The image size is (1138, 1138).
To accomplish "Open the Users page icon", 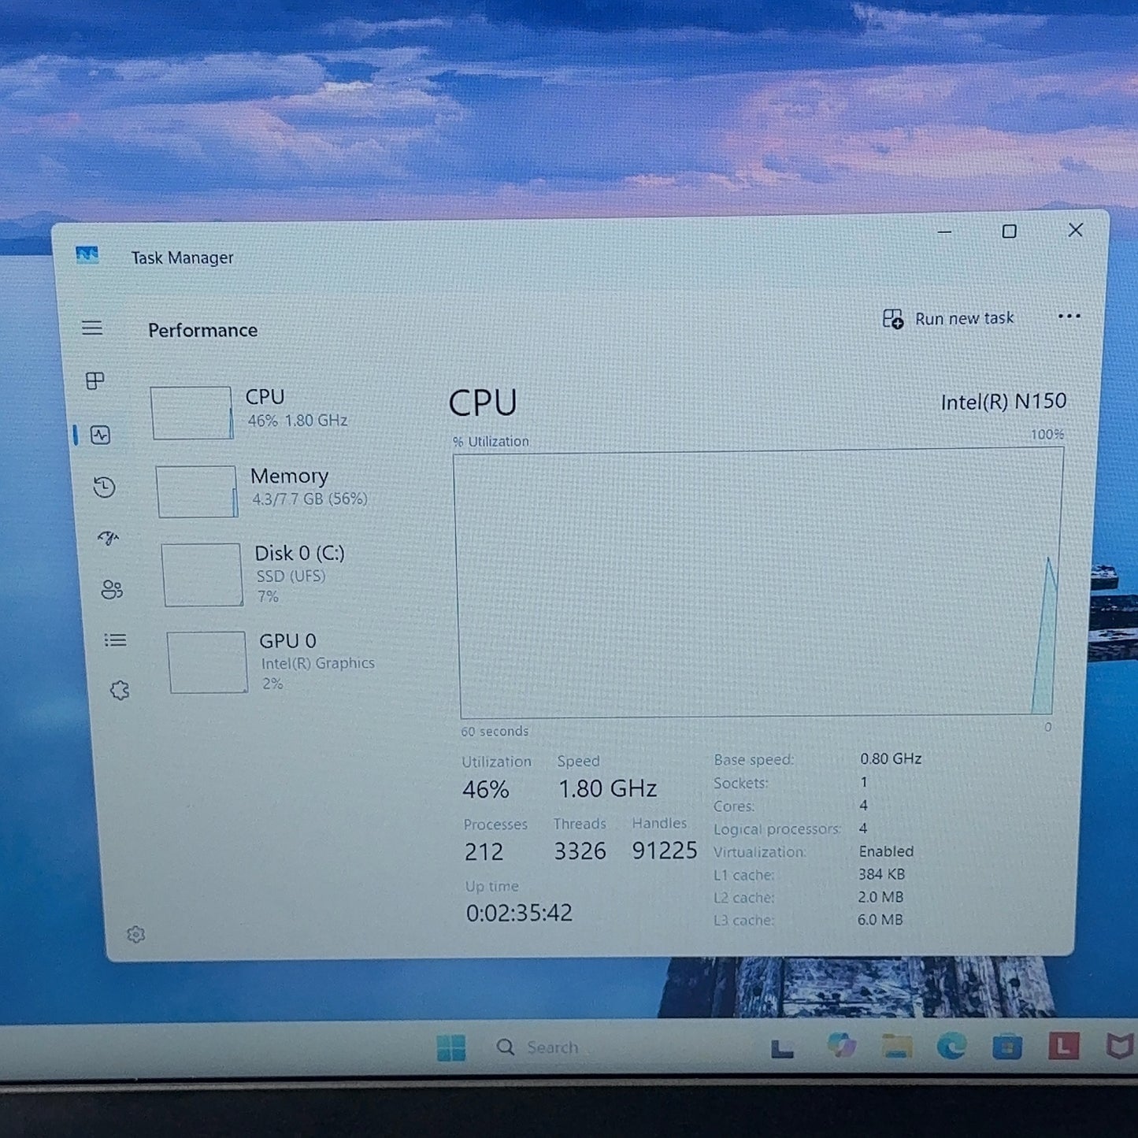I will 112,590.
